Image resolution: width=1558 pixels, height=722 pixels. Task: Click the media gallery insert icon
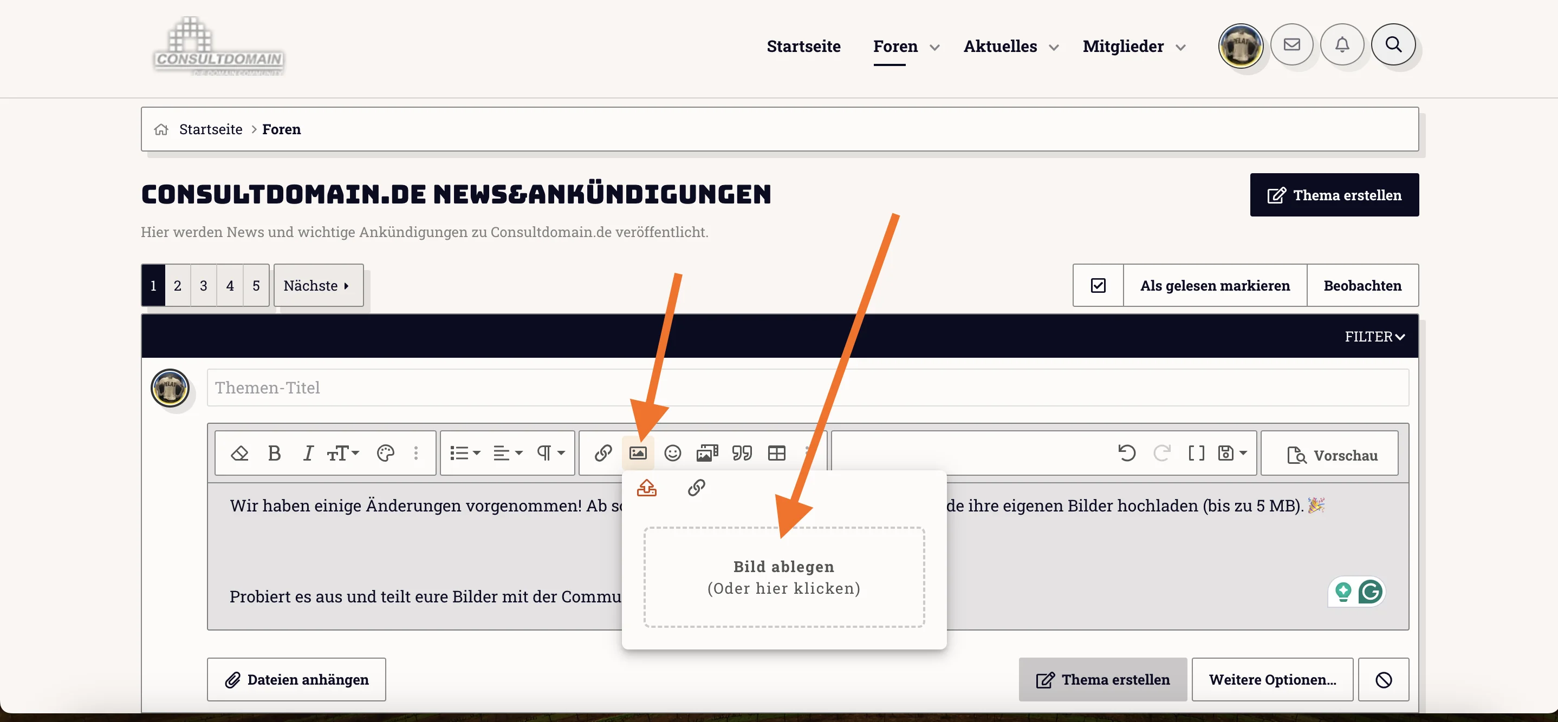pyautogui.click(x=707, y=453)
